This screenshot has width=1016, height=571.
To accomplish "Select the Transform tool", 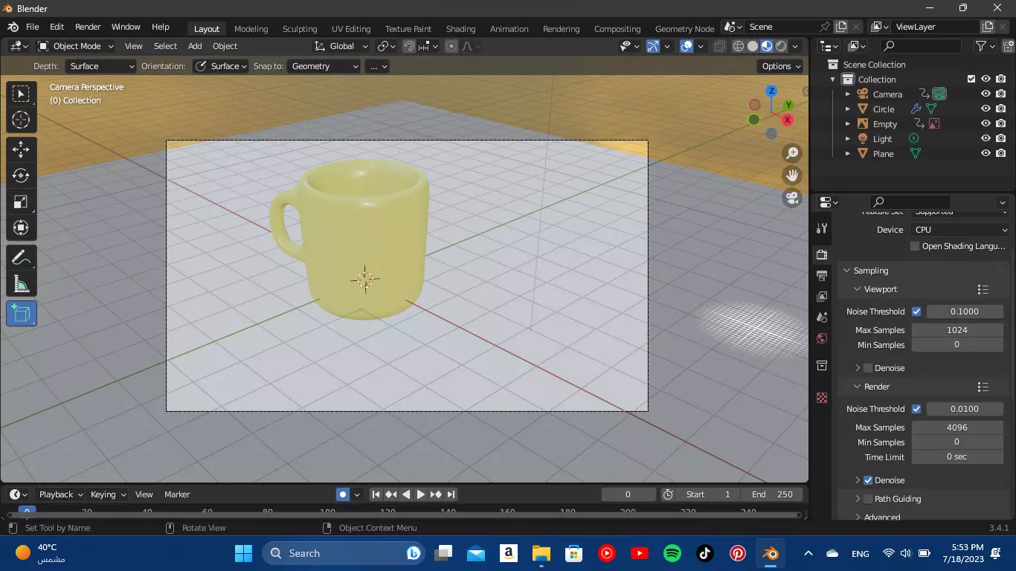I will [x=21, y=228].
